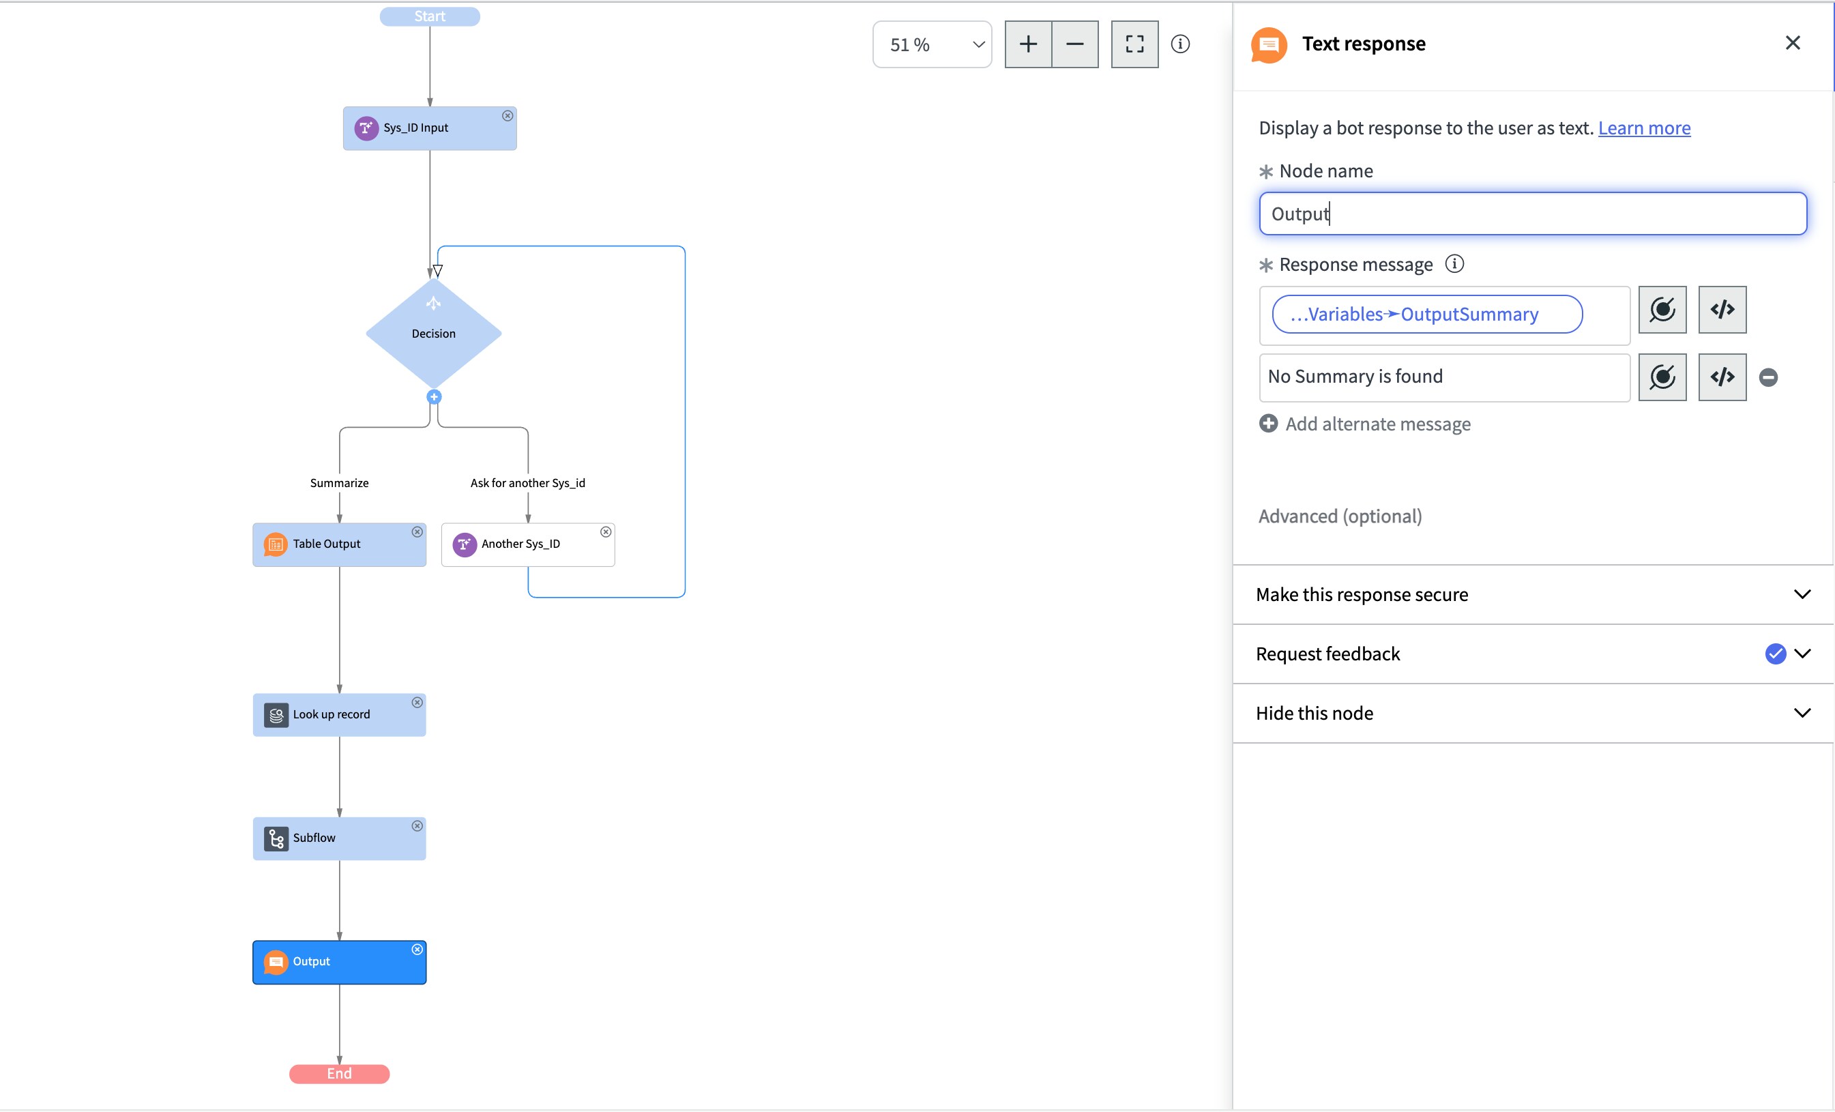Expand the Hide this node section
The width and height of the screenshot is (1835, 1112).
[1802, 713]
